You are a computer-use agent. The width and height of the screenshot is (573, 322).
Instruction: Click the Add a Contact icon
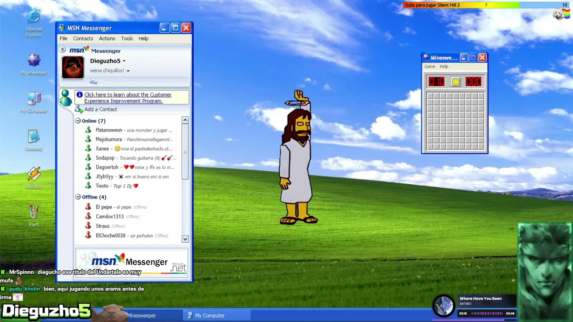[79, 109]
